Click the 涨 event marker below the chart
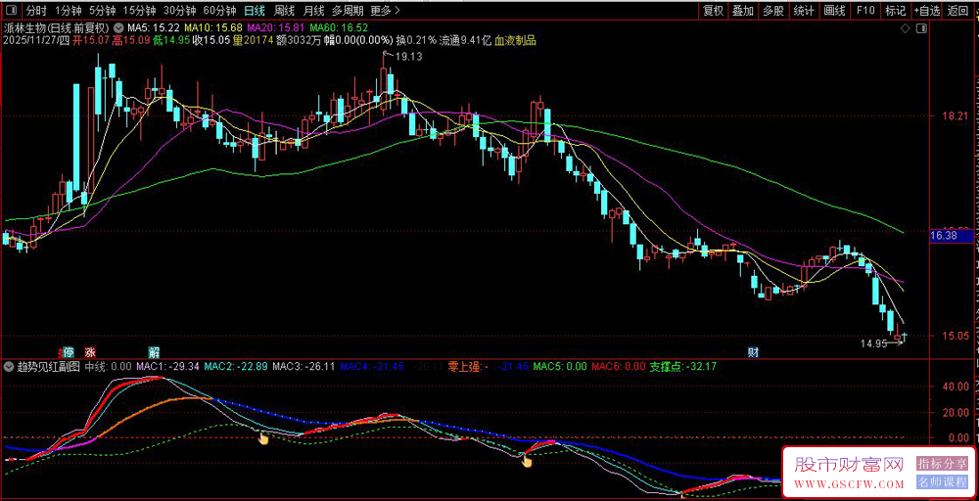The image size is (979, 501). [x=90, y=351]
